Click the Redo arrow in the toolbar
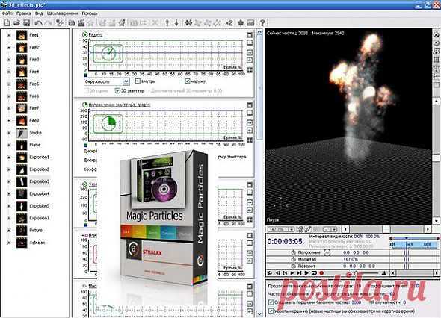 coord(48,22)
